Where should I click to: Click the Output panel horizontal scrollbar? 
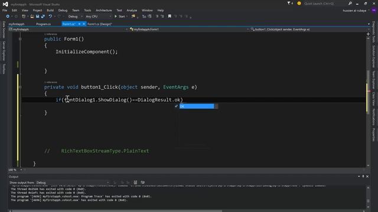coord(188,211)
